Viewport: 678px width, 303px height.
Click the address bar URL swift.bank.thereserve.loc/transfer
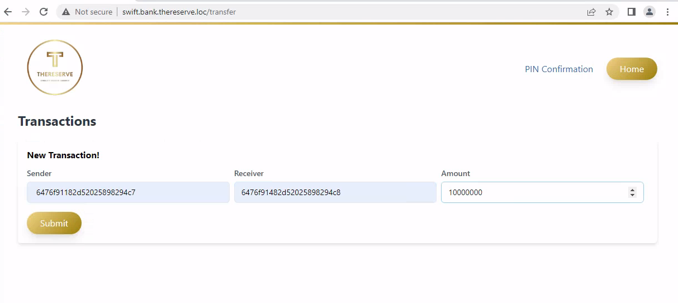pos(179,12)
